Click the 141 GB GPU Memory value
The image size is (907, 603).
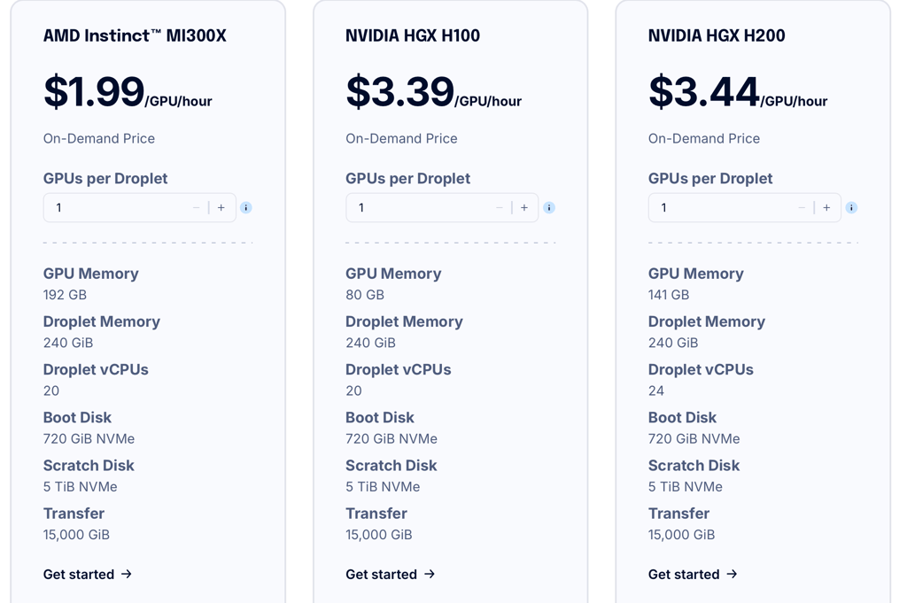pyautogui.click(x=669, y=295)
